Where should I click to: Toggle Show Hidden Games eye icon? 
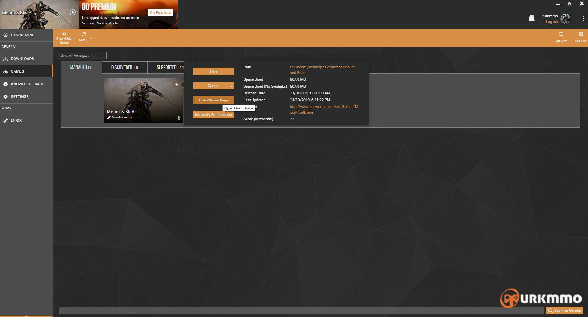point(64,34)
